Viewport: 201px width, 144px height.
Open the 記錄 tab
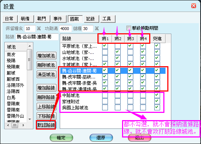pos(92,19)
